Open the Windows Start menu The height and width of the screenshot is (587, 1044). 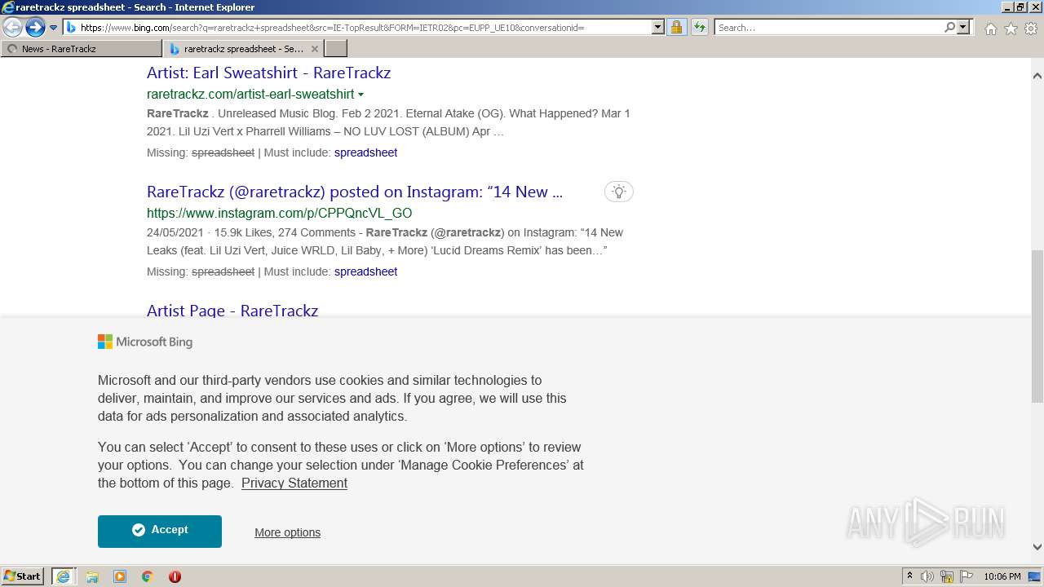pyautogui.click(x=23, y=576)
